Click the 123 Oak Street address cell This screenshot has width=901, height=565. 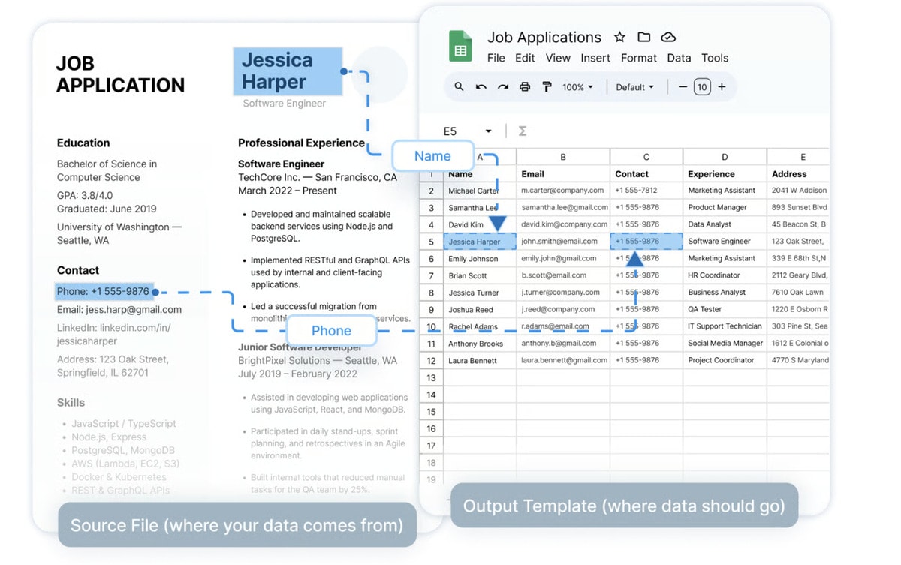point(799,242)
